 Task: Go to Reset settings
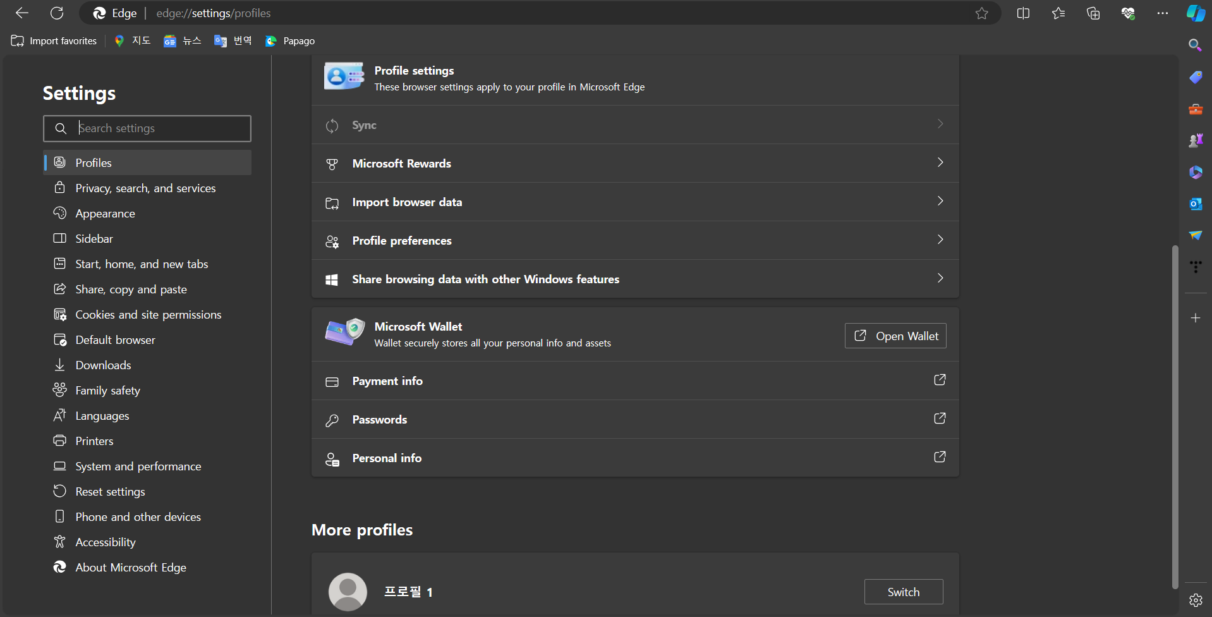[147, 491]
